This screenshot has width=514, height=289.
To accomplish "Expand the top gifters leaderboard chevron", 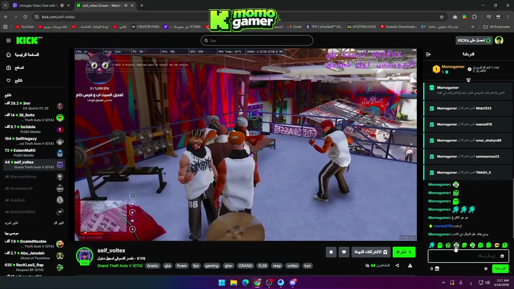I will coord(468,80).
